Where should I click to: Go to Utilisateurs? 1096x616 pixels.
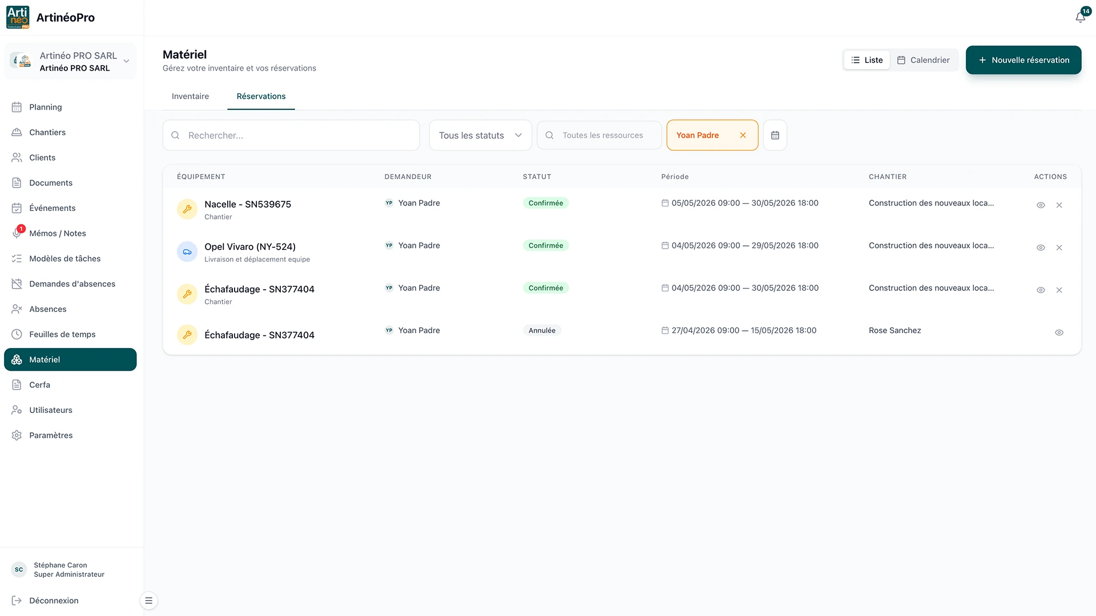[x=70, y=410]
